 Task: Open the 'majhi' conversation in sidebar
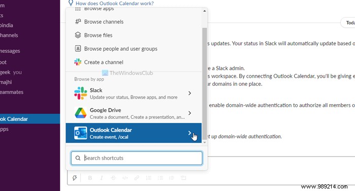[x=6, y=82]
